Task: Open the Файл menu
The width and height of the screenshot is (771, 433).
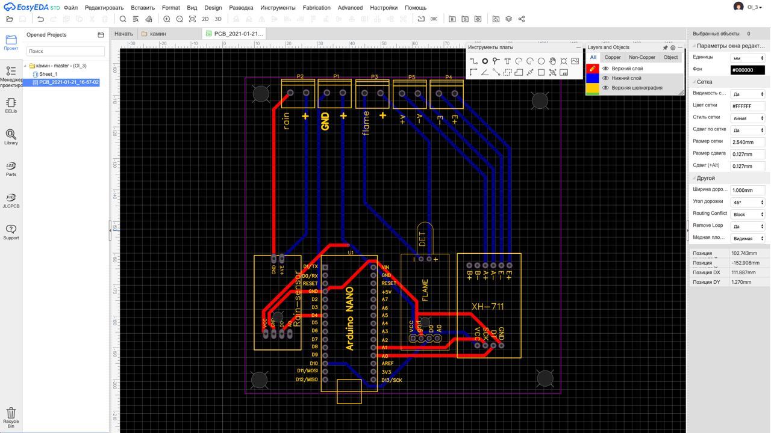Action: coord(70,8)
